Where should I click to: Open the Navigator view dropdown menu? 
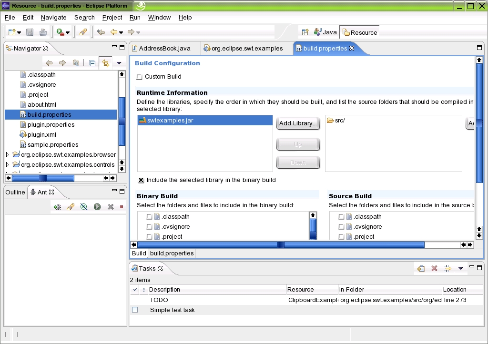pyautogui.click(x=119, y=63)
